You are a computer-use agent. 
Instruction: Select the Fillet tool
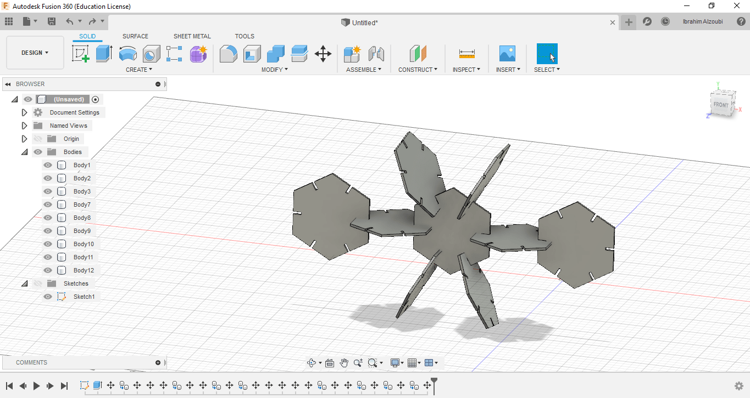(229, 54)
